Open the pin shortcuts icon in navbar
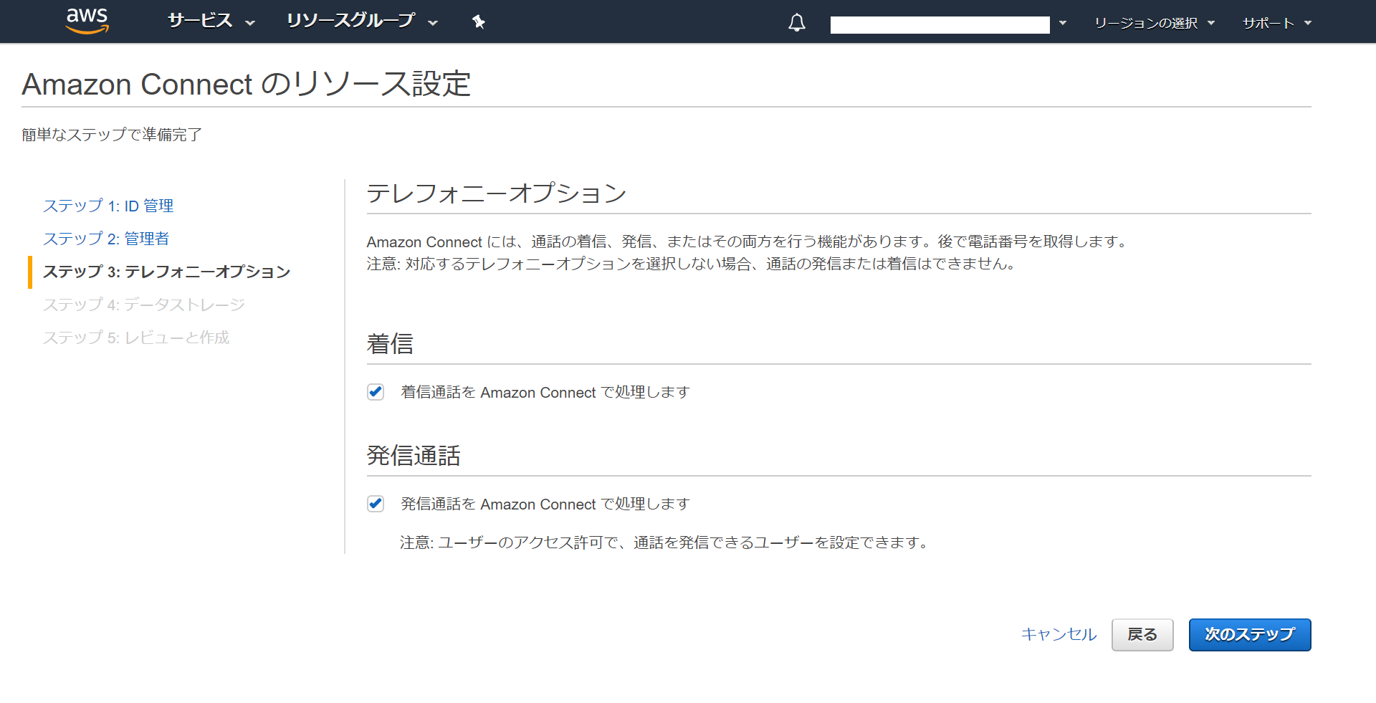This screenshot has width=1376, height=703. click(479, 22)
